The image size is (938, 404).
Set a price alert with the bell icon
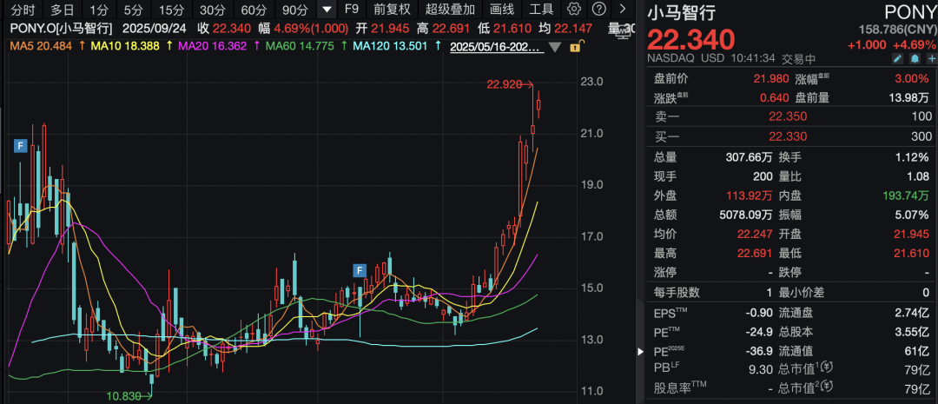[915, 58]
